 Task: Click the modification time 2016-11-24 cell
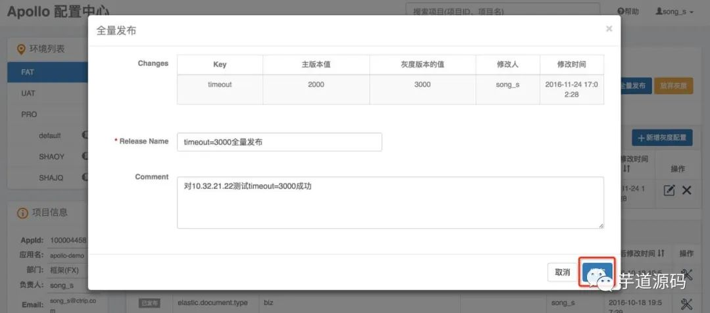click(571, 89)
